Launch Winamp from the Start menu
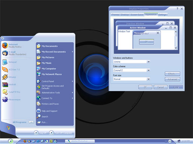This screenshot has height=144, width=193. coord(9,77)
